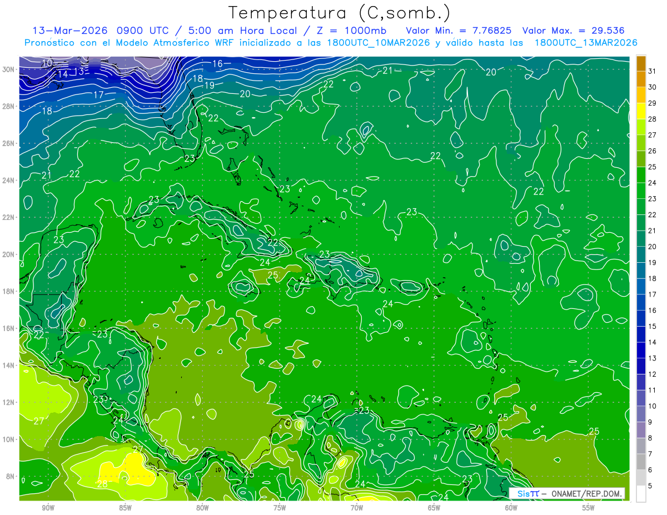Image resolution: width=667 pixels, height=515 pixels.
Task: Click the "65W" longitude axis label
Action: tap(434, 508)
